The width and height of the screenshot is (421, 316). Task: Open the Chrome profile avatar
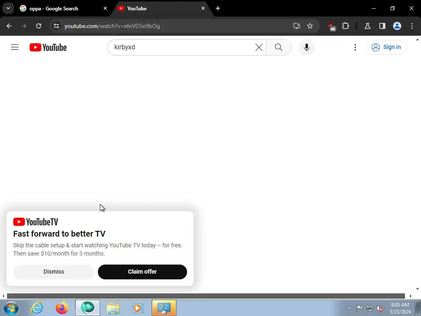point(397,26)
